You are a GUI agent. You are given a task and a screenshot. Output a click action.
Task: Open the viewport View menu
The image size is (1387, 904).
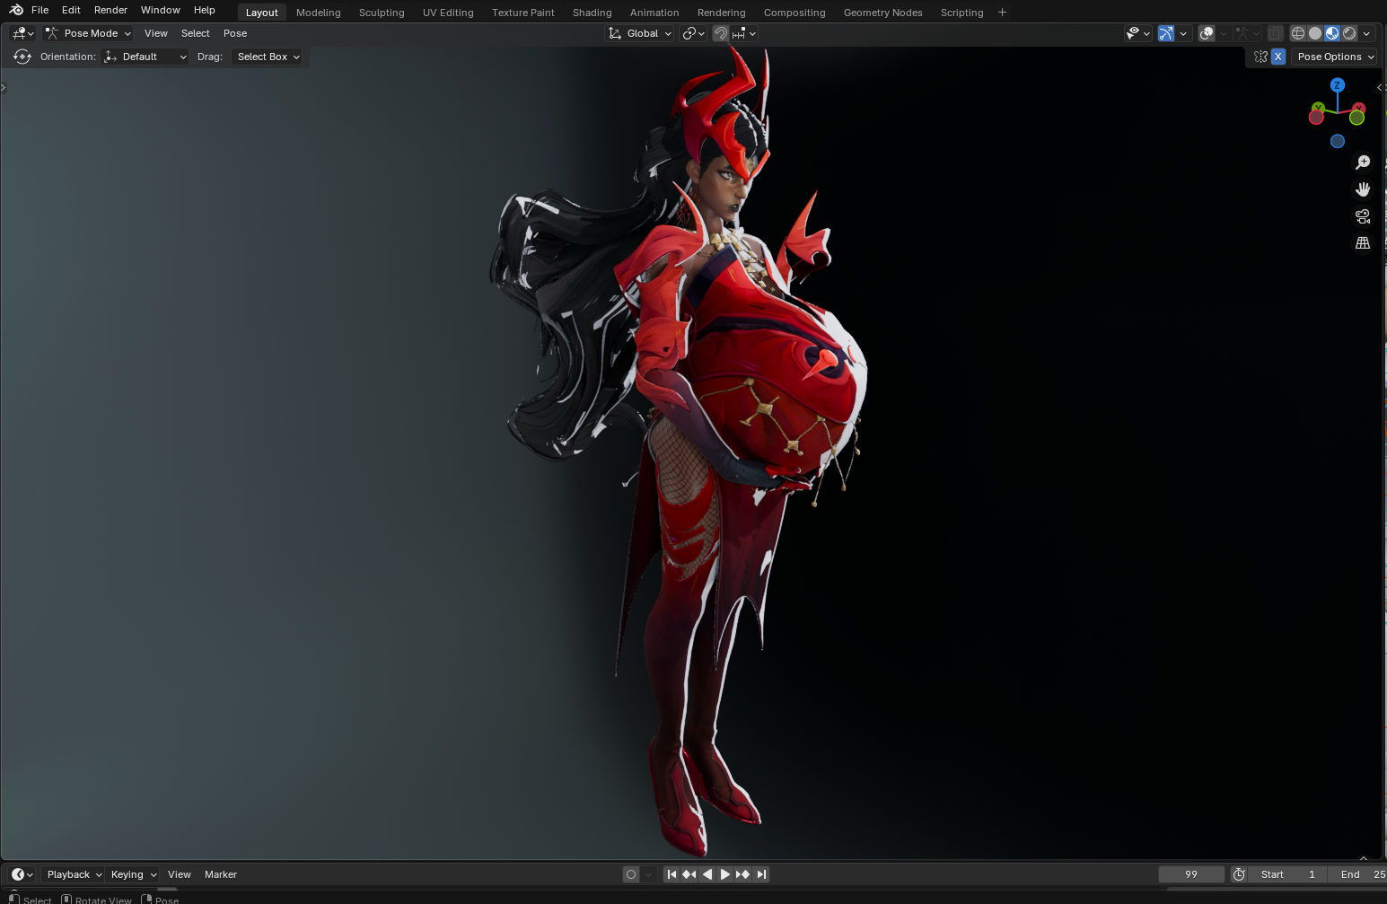[156, 33]
